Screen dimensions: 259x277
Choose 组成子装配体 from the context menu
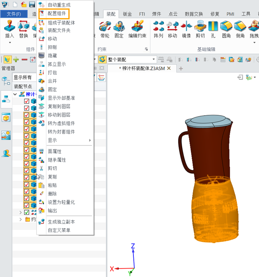click(61, 22)
